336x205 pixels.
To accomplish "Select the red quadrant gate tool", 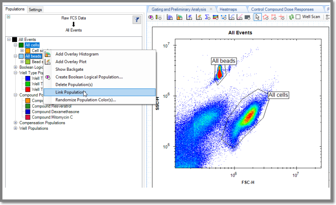I will (x=282, y=17).
